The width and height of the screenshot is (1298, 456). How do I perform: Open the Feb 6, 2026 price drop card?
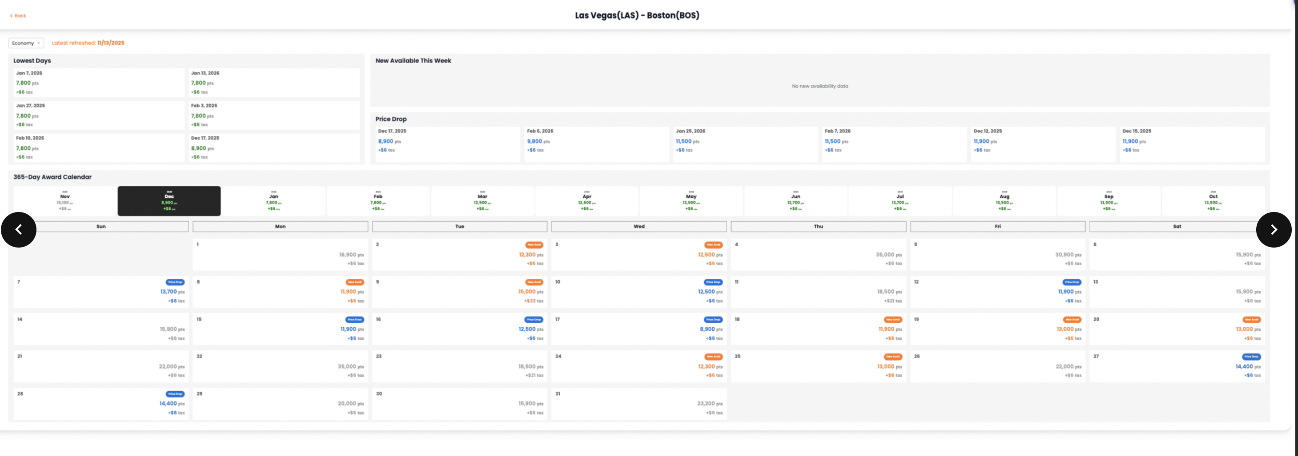click(x=596, y=144)
